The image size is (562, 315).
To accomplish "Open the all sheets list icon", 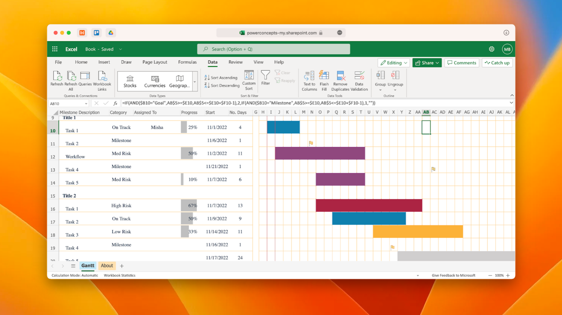I will click(73, 266).
